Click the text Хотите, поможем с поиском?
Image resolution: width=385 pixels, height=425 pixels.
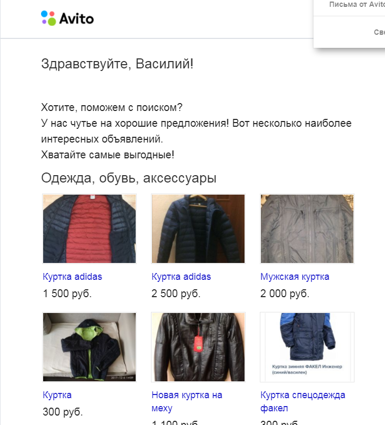[112, 108]
